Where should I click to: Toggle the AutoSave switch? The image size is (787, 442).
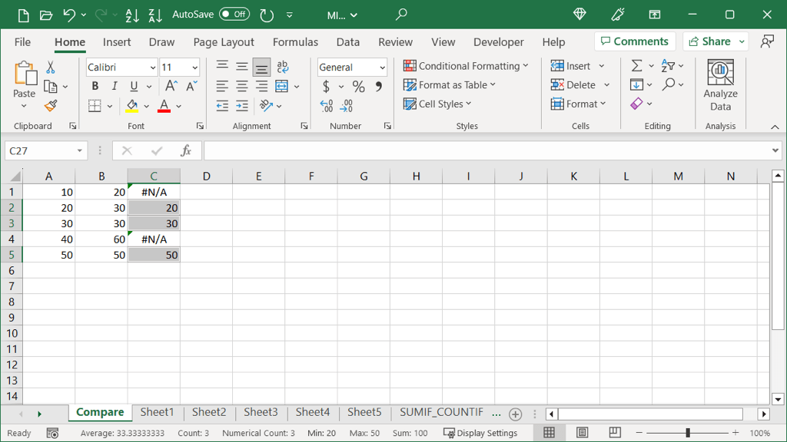pos(234,15)
